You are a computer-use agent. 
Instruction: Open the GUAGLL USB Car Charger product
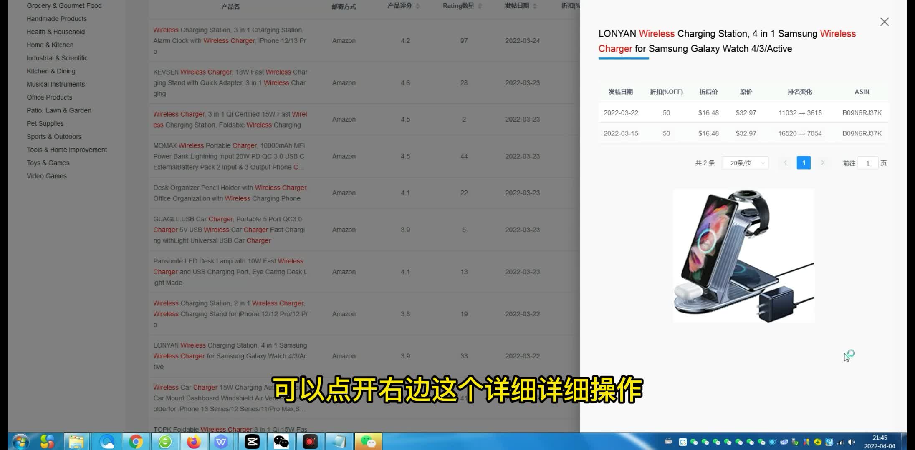click(229, 230)
